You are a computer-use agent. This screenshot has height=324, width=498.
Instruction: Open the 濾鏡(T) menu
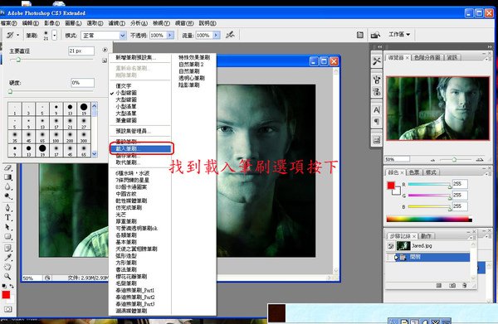117,23
